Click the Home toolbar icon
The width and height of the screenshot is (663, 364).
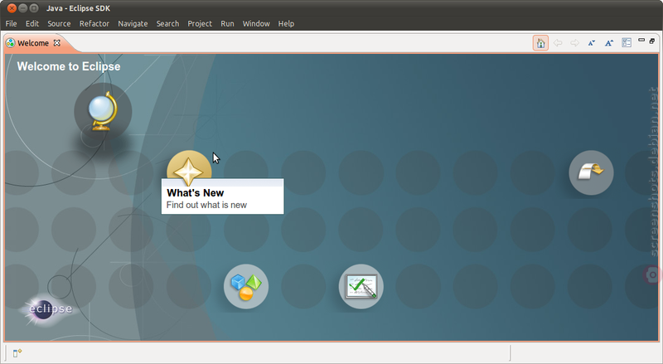[x=540, y=43]
